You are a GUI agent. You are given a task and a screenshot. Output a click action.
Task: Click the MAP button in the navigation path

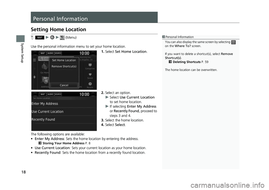pyautogui.click(x=40, y=38)
